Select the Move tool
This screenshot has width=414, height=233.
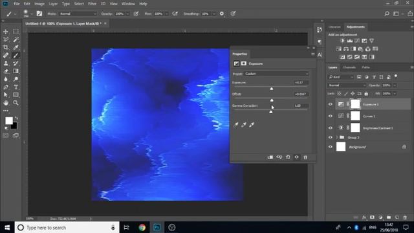(6, 32)
